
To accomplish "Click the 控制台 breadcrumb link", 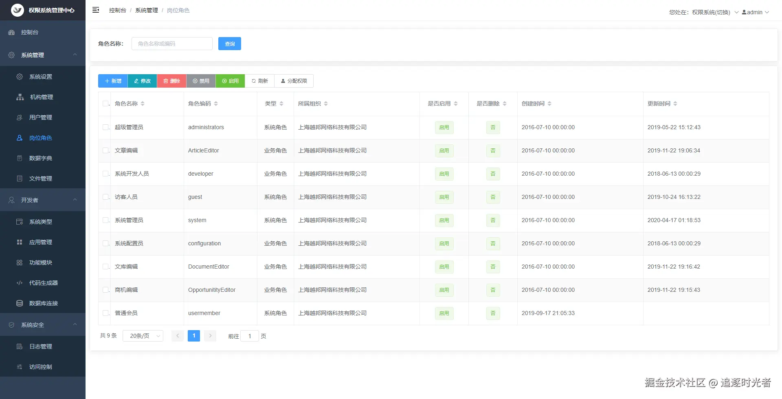I will [x=118, y=10].
